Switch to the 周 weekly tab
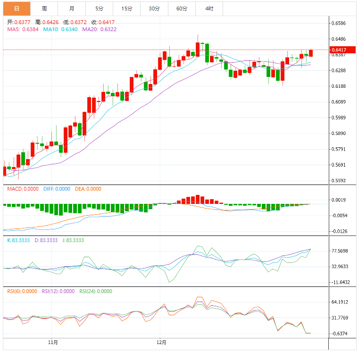358x353 pixels. coord(44,8)
